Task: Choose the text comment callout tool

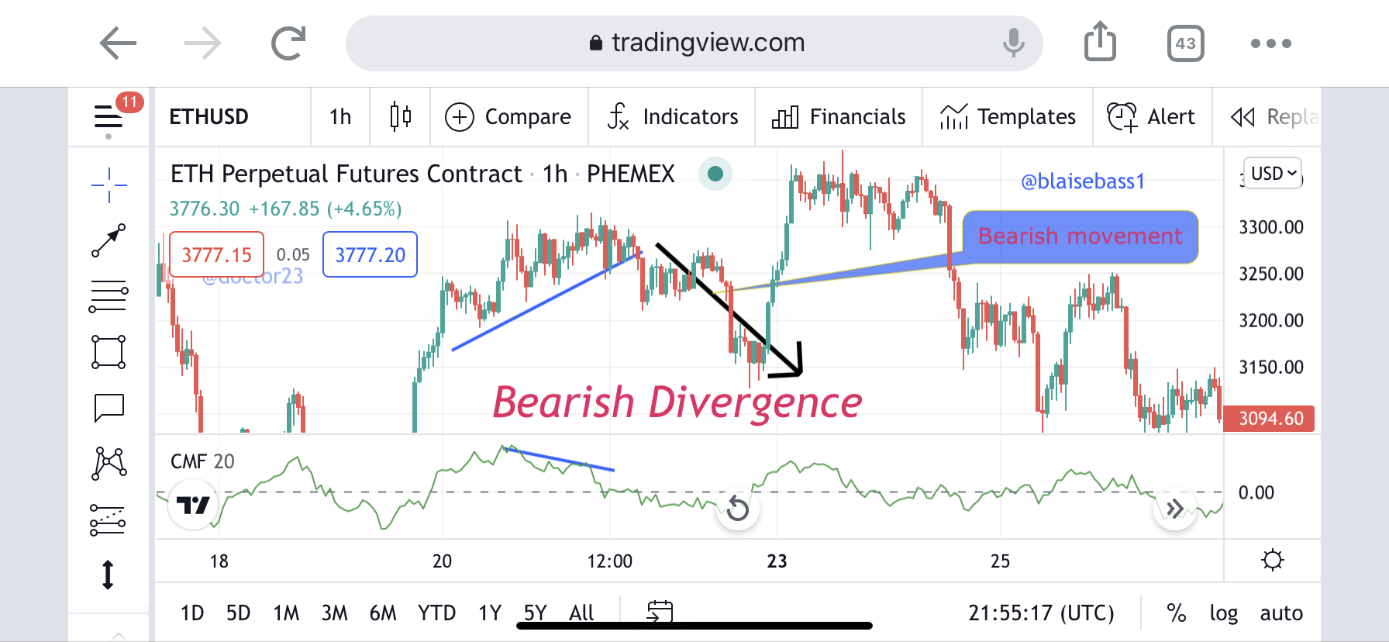Action: pyautogui.click(x=109, y=408)
